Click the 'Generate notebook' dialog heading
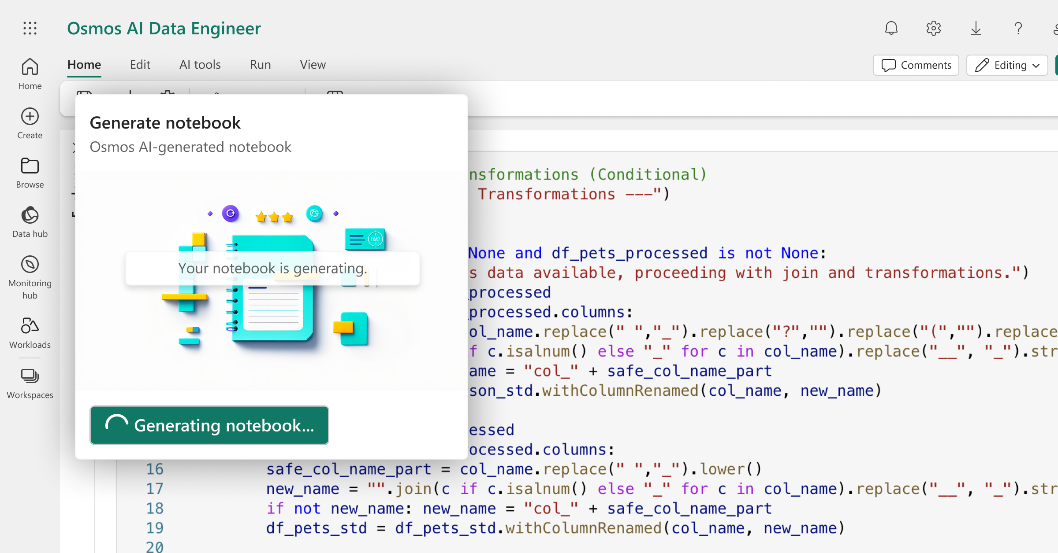This screenshot has width=1058, height=553. coord(165,123)
